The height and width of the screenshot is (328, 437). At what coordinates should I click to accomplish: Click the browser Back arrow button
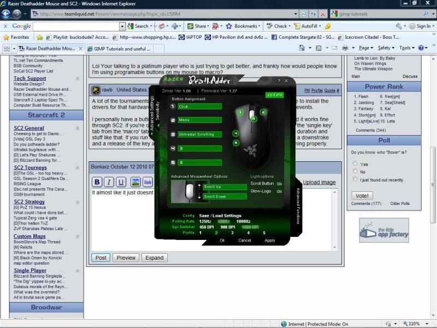[5, 14]
